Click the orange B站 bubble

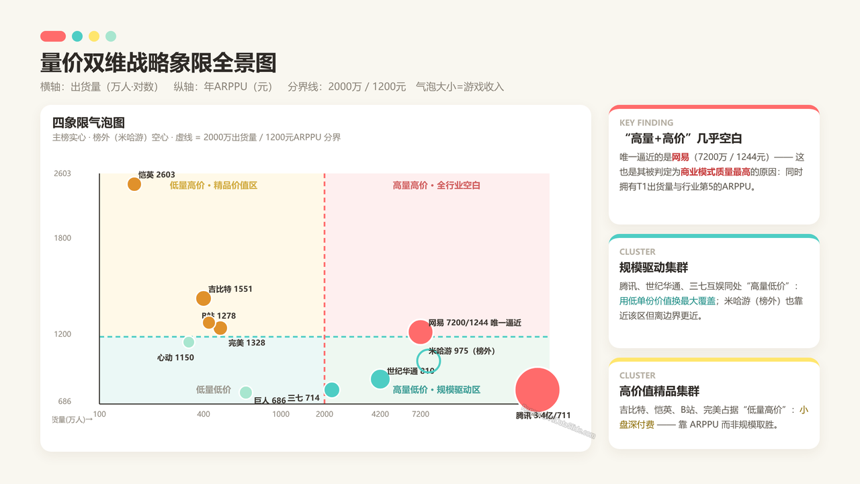pos(209,323)
